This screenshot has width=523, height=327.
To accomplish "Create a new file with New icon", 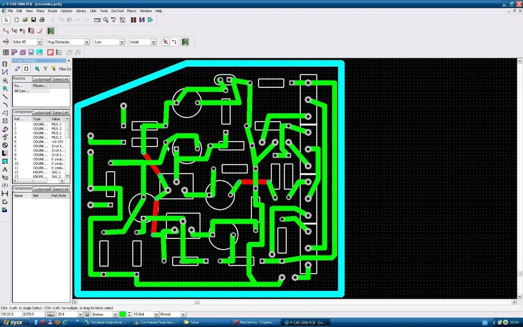I will click(x=16, y=20).
